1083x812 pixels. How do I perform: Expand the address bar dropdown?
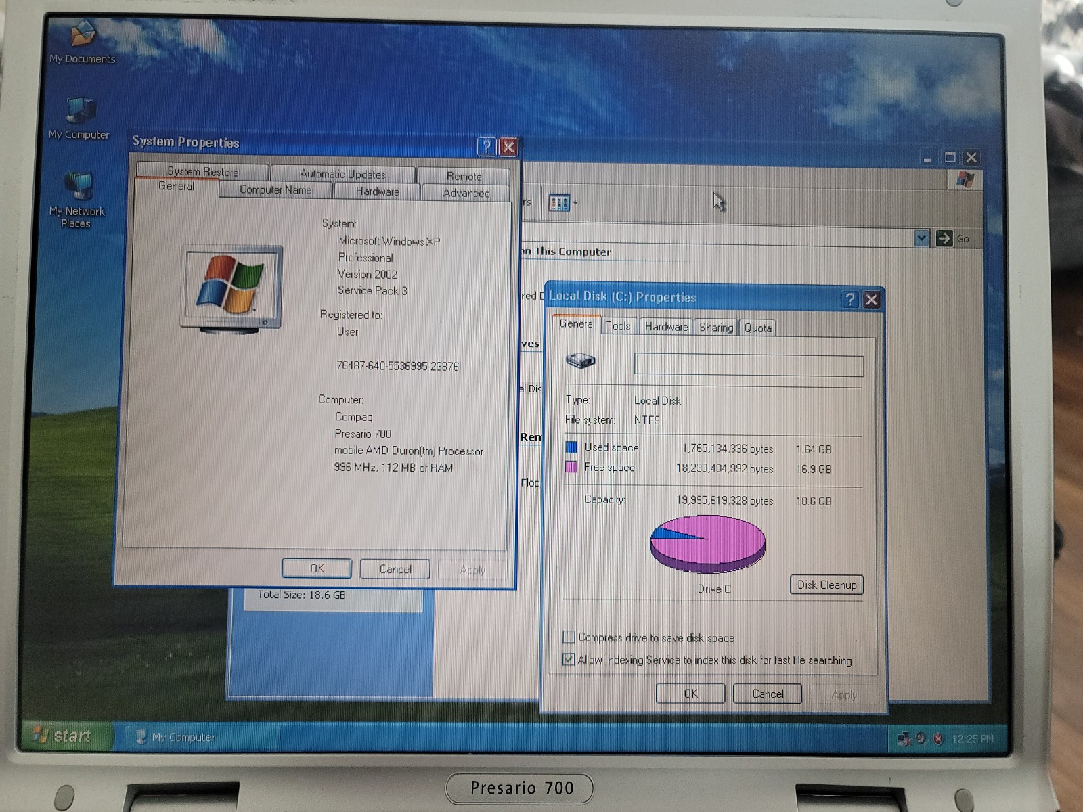click(921, 238)
